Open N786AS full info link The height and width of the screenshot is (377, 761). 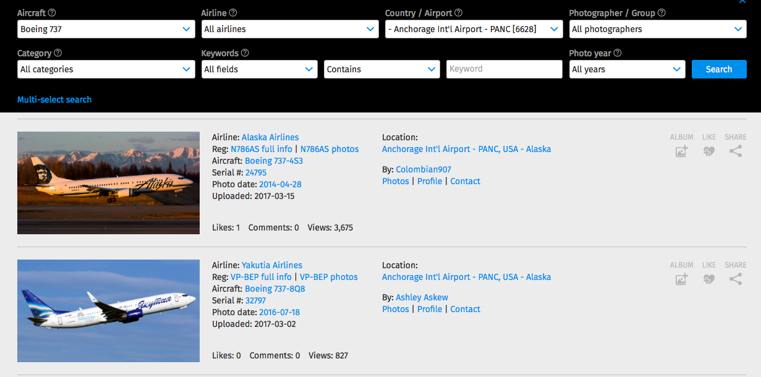[261, 149]
